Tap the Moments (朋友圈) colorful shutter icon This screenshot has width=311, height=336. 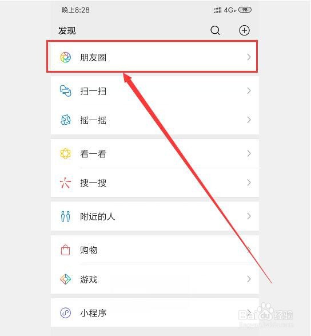point(65,57)
